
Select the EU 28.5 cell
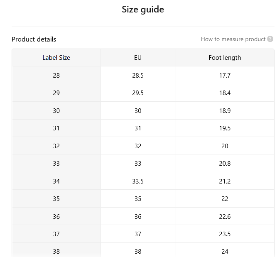click(138, 75)
